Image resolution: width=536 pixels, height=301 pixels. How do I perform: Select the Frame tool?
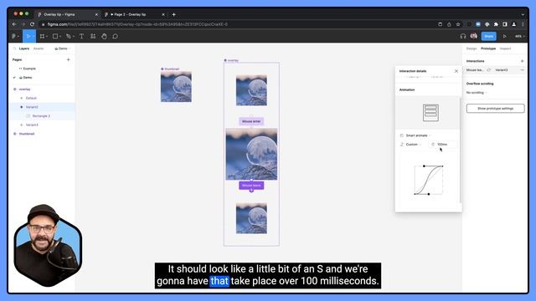43,36
